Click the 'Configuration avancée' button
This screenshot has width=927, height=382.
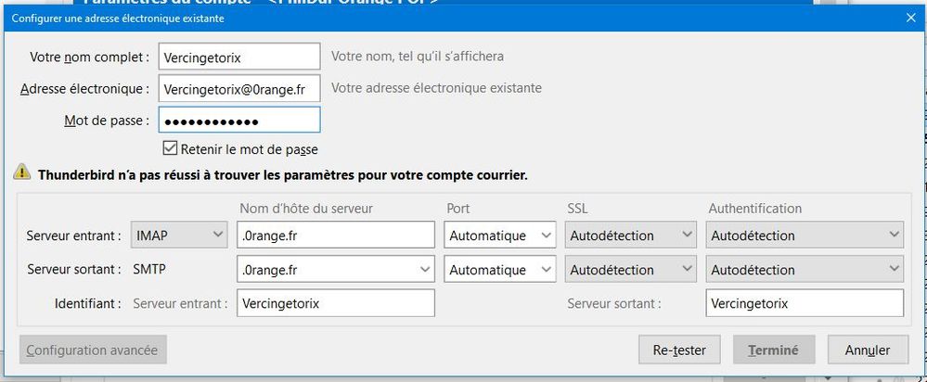93,350
